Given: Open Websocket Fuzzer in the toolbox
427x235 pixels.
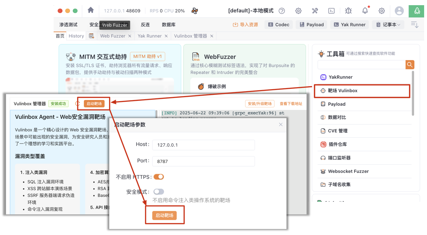Looking at the screenshot, I should click(364, 171).
